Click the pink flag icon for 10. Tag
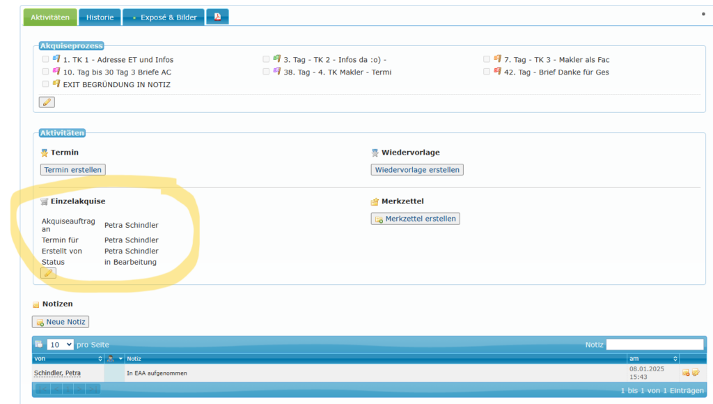Viewport: 713px width, 404px height. pos(56,71)
